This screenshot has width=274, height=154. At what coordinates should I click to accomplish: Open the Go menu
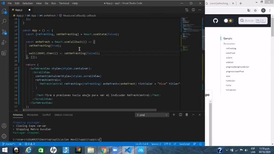(x=46, y=3)
